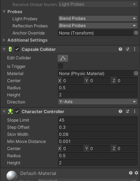Collapse the Probes section foldout
This screenshot has height=181, width=140.
[4, 11]
